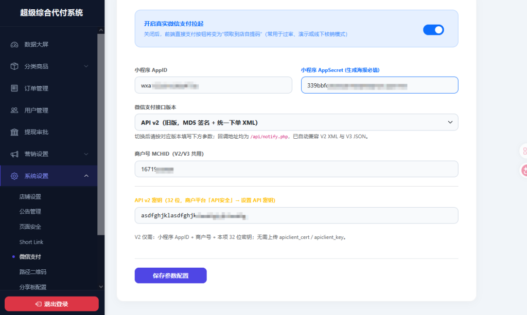This screenshot has height=315, width=527.
Task: Open the 用户管理 menu item
Action: click(x=49, y=110)
